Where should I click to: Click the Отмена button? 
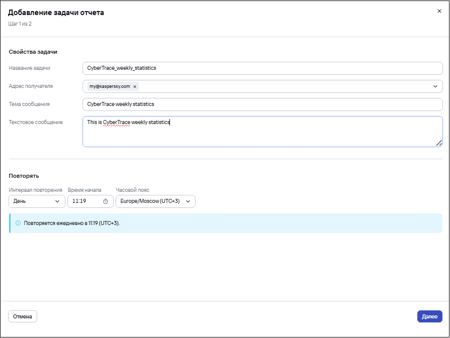point(23,316)
